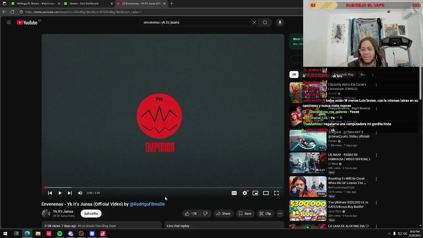This screenshot has height=238, width=423.
Task: Open the YouTube guide hamburger menu
Action: click(x=9, y=22)
